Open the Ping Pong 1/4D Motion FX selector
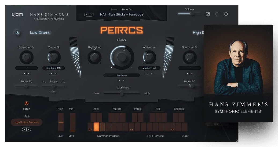 click(x=54, y=68)
